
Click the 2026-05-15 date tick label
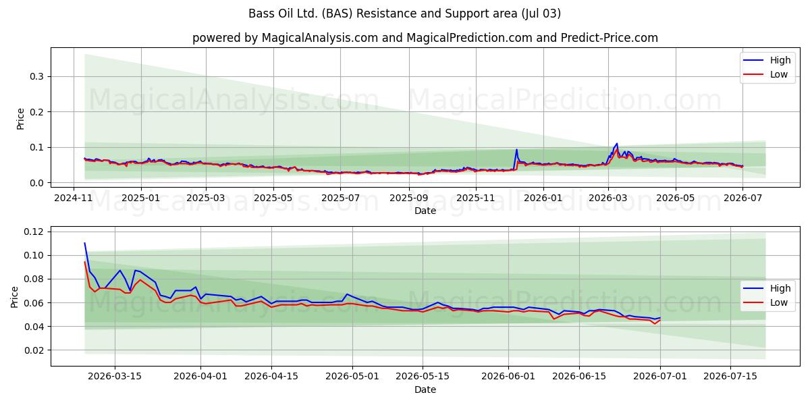click(x=423, y=375)
